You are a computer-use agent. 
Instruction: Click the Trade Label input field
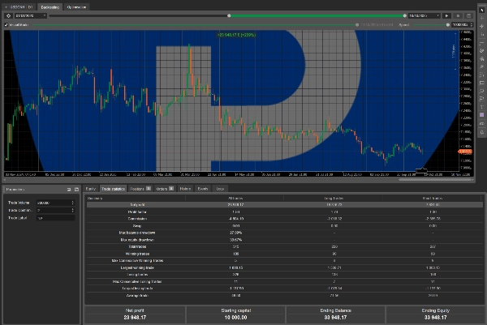click(55, 218)
